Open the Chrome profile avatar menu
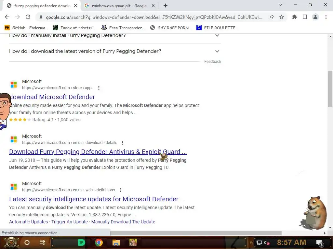This screenshot has width=333, height=249. coord(315,17)
